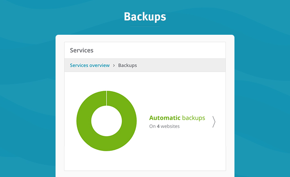290x177 pixels.
Task: Click the underline beneath the Backups title
Action: point(145,26)
